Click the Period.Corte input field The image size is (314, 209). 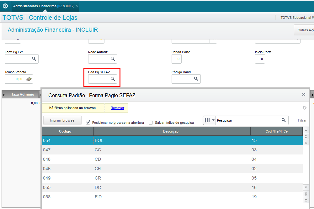(176, 59)
